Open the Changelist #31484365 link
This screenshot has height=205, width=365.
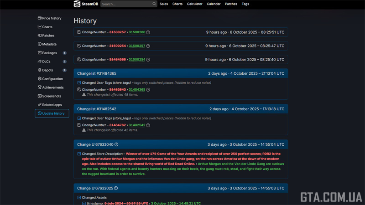pos(97,73)
